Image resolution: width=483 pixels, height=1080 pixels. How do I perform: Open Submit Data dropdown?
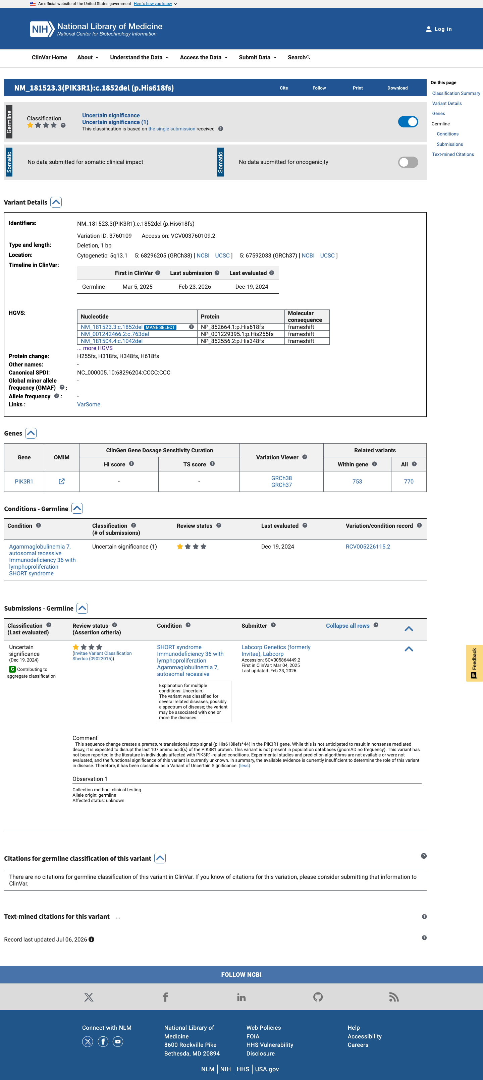tap(258, 57)
